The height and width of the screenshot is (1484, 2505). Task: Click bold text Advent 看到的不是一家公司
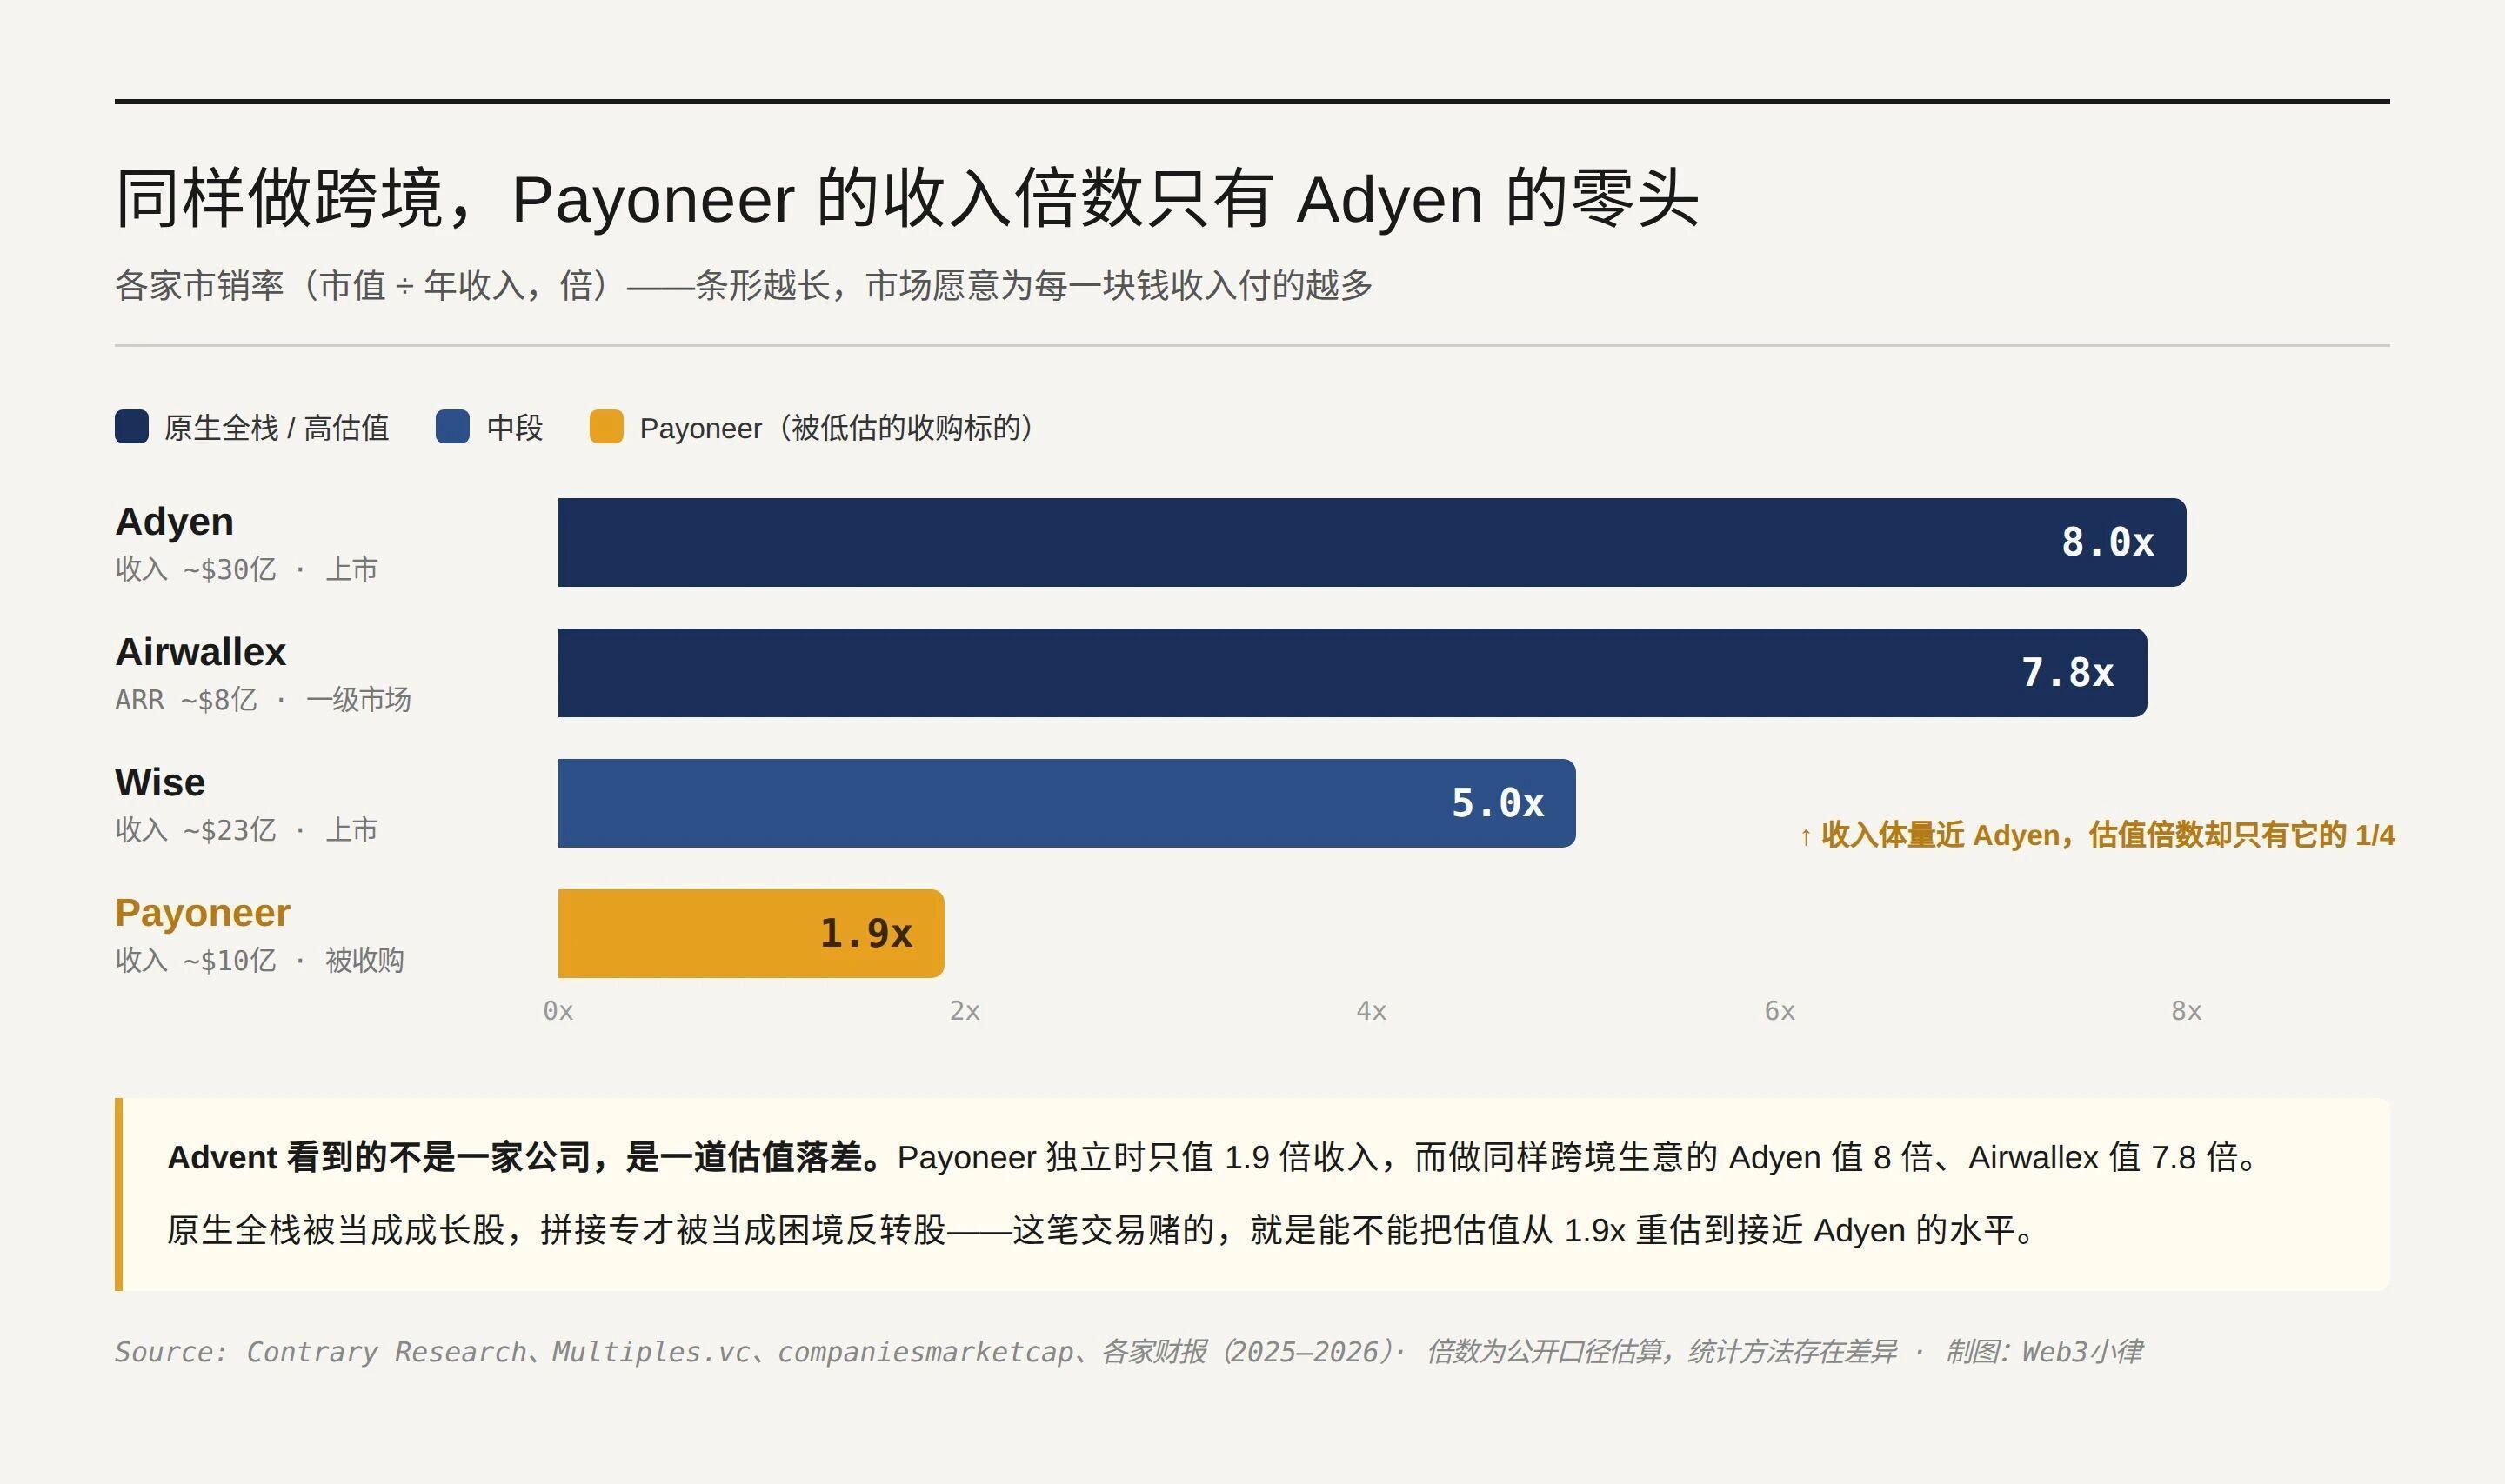coord(526,1157)
